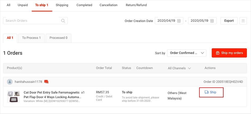Screen dimensions: 251x114
Task: Show the Processed 0 sub-tab
Action: click(x=59, y=38)
